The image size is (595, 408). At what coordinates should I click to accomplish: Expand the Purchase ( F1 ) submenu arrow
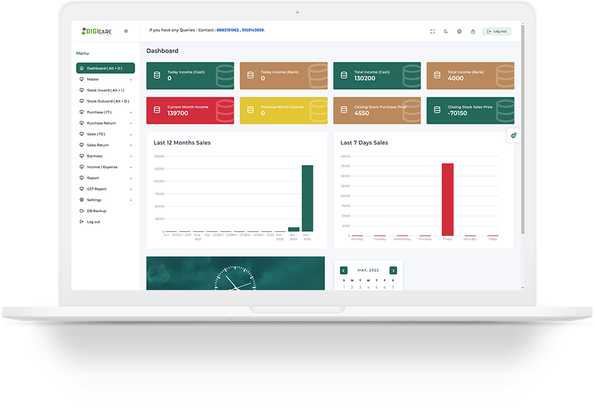131,113
